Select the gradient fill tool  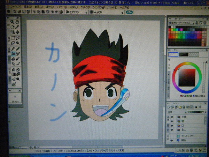pyautogui.click(x=13, y=74)
